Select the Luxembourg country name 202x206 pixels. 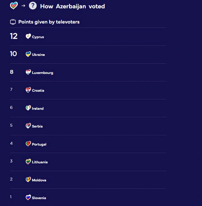click(x=42, y=73)
